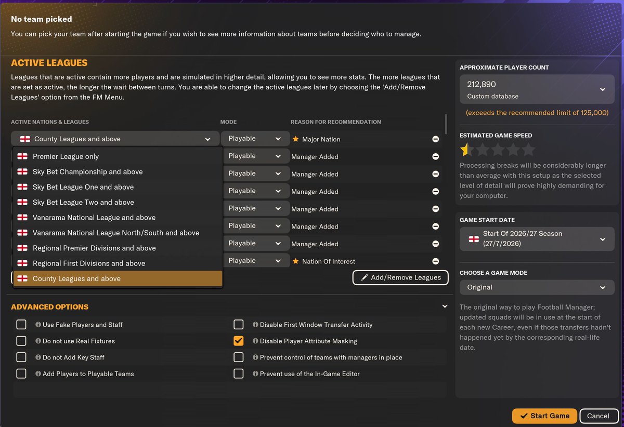The height and width of the screenshot is (427, 624).
Task: Click info icon for Do not use Real Fixtures
Action: tap(38, 341)
